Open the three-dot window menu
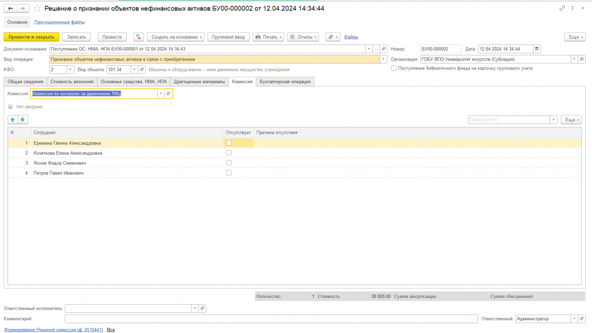Screen dimensions: 592x333 click(x=572, y=8)
